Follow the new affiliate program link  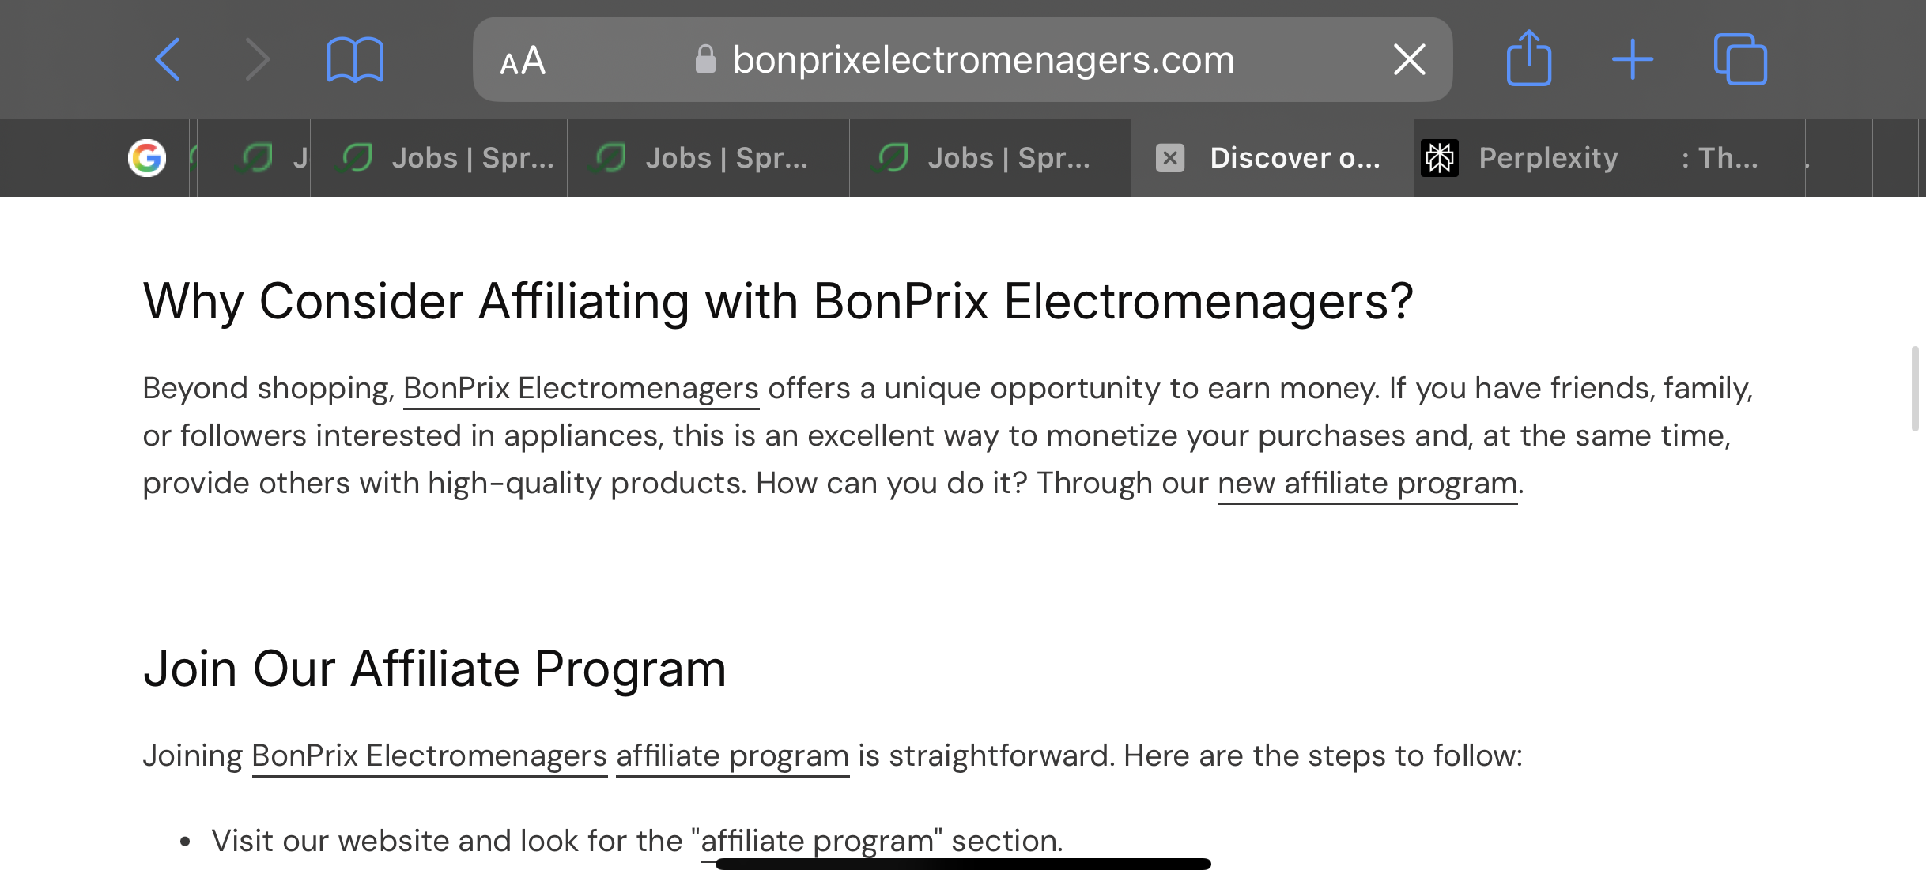point(1367,483)
